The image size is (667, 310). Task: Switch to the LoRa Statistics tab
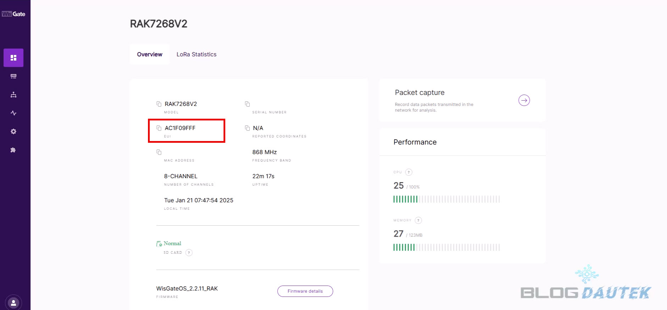(x=196, y=54)
